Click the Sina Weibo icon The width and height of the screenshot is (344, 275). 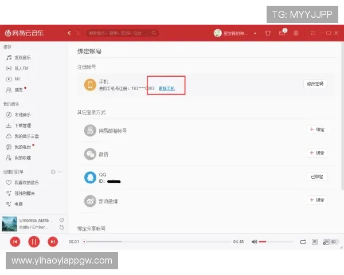click(90, 201)
